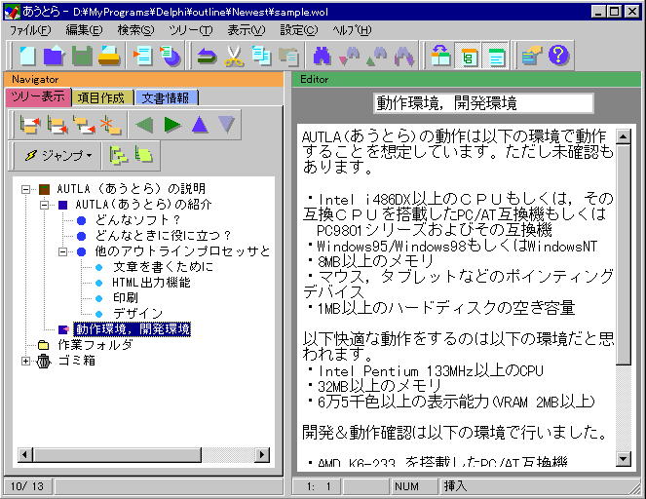Open the 設定(C) menu
The image size is (646, 499).
point(299,30)
